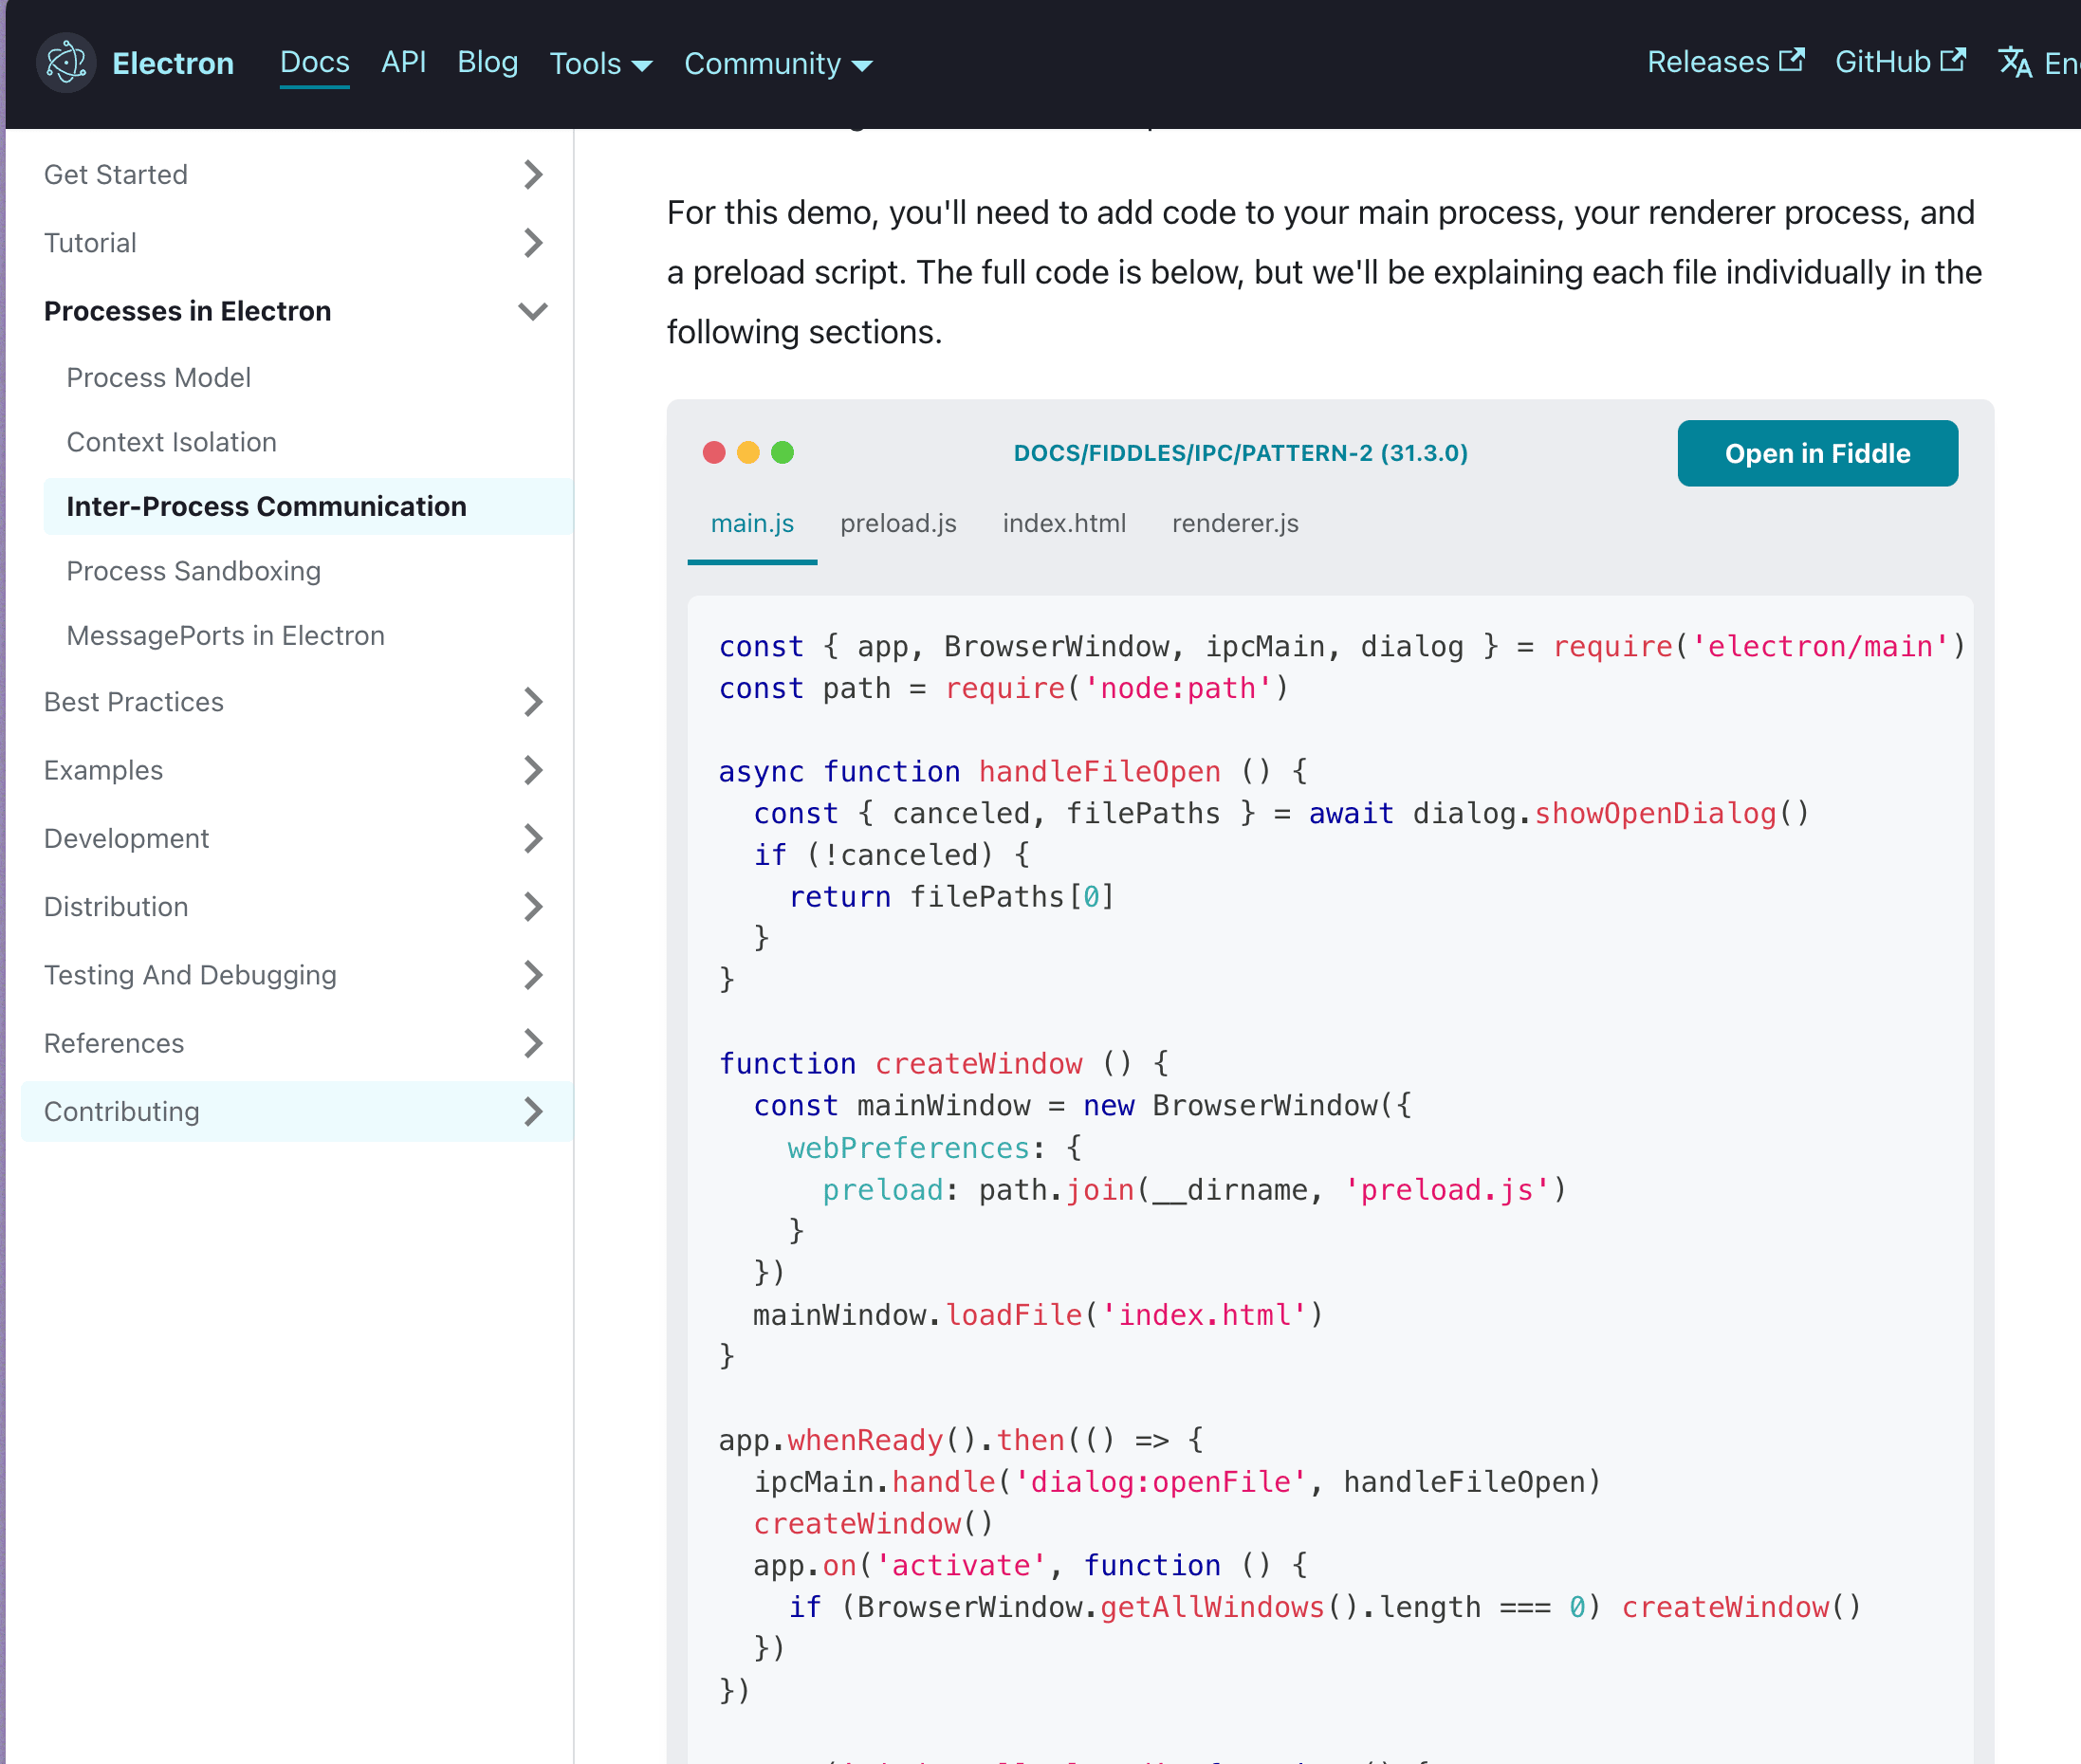Viewport: 2081px width, 1764px height.
Task: Go to the API nav item
Action: click(x=403, y=62)
